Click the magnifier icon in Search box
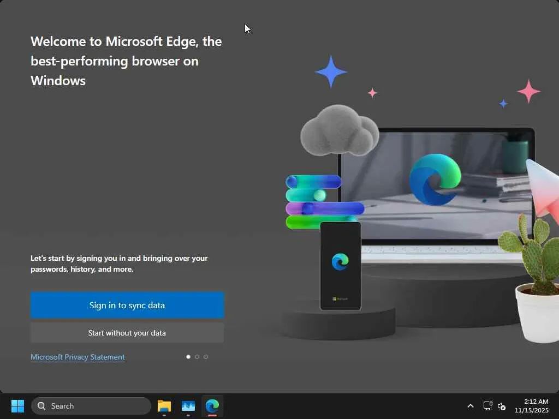The width and height of the screenshot is (559, 419). tap(41, 406)
